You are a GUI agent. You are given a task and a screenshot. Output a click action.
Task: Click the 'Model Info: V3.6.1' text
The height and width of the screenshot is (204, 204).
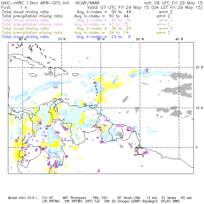pyautogui.click(x=23, y=198)
